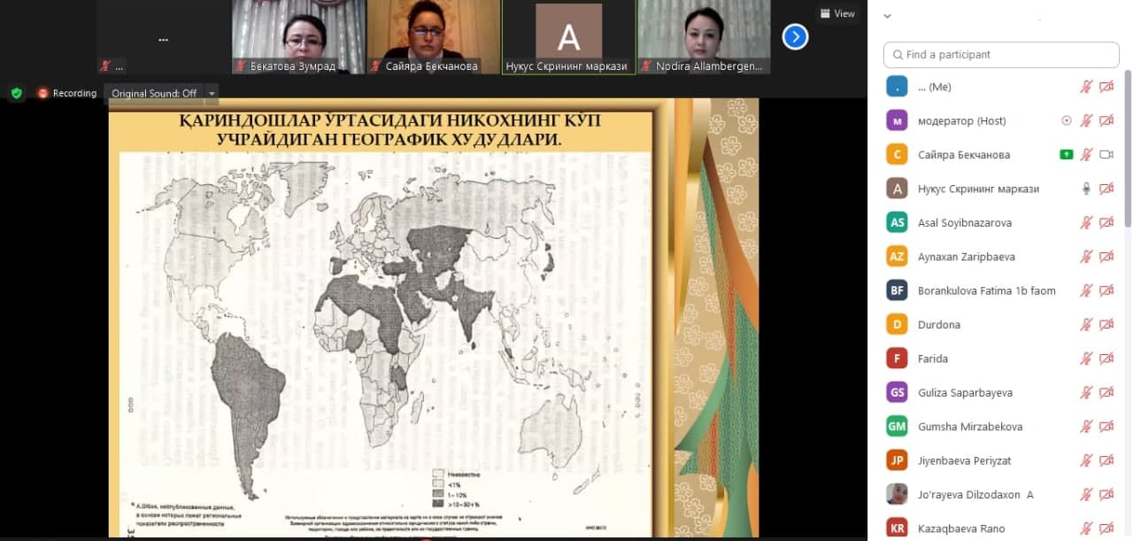Screen dimensions: 1133x541
Task: Click screen share icon next to Сайяра Бекчанова
Action: (1067, 155)
